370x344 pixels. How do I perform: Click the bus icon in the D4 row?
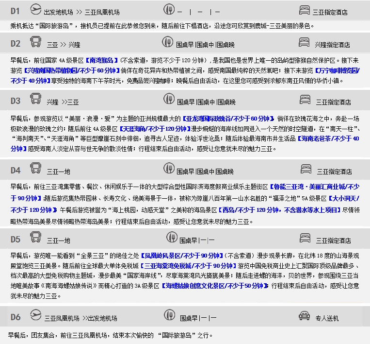click(36, 169)
